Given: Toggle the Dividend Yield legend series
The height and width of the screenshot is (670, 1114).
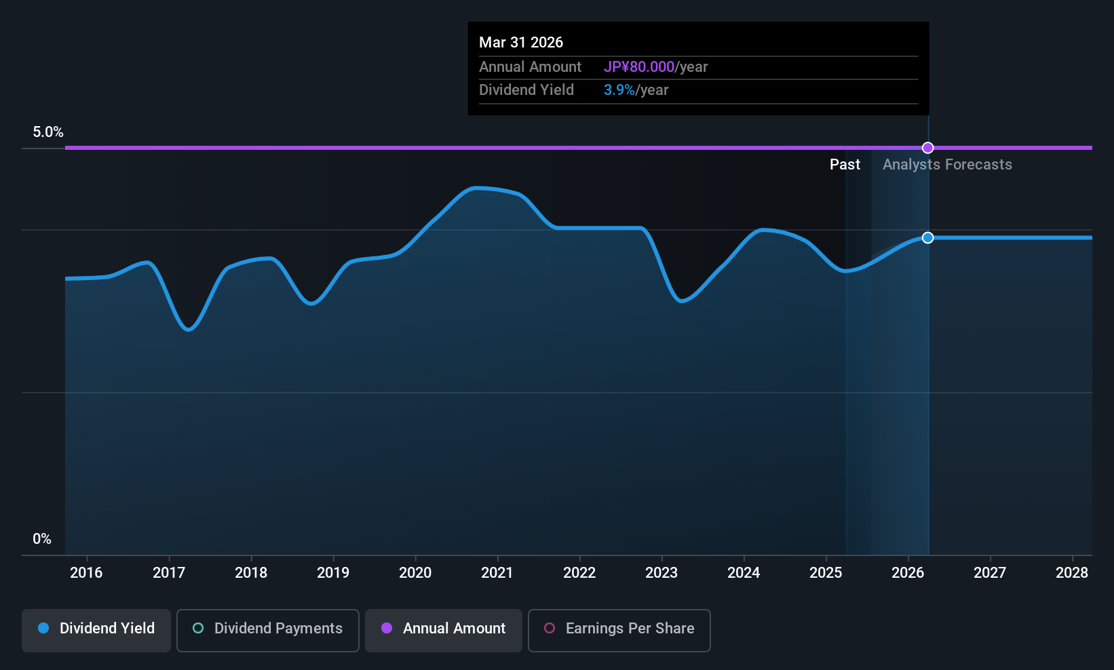Looking at the screenshot, I should [x=96, y=631].
